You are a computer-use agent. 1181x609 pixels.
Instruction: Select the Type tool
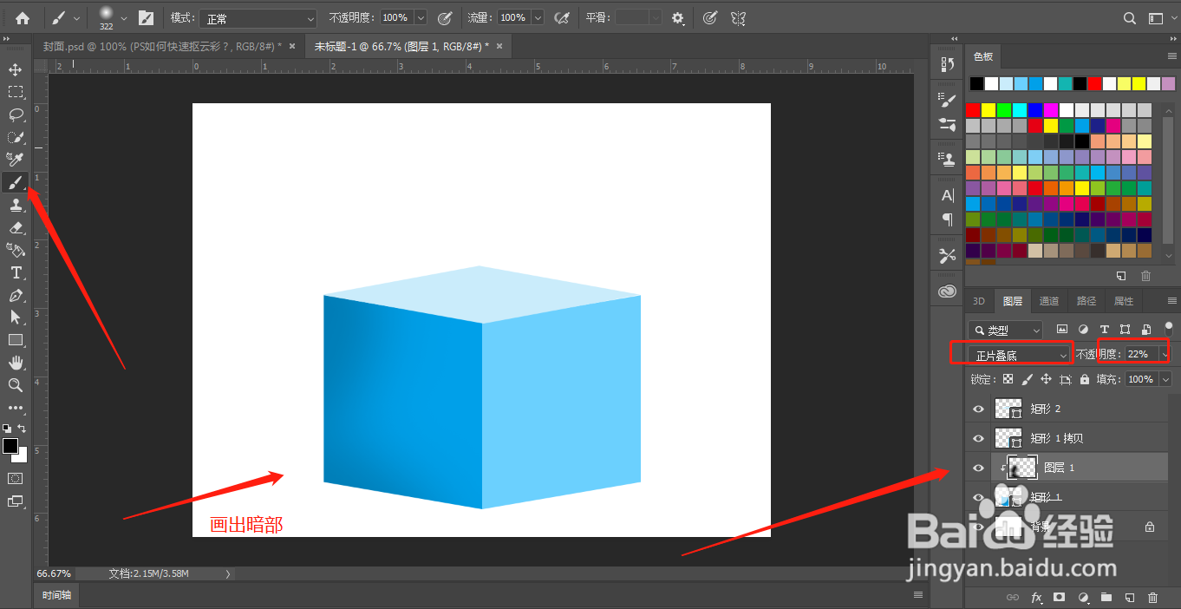16,272
